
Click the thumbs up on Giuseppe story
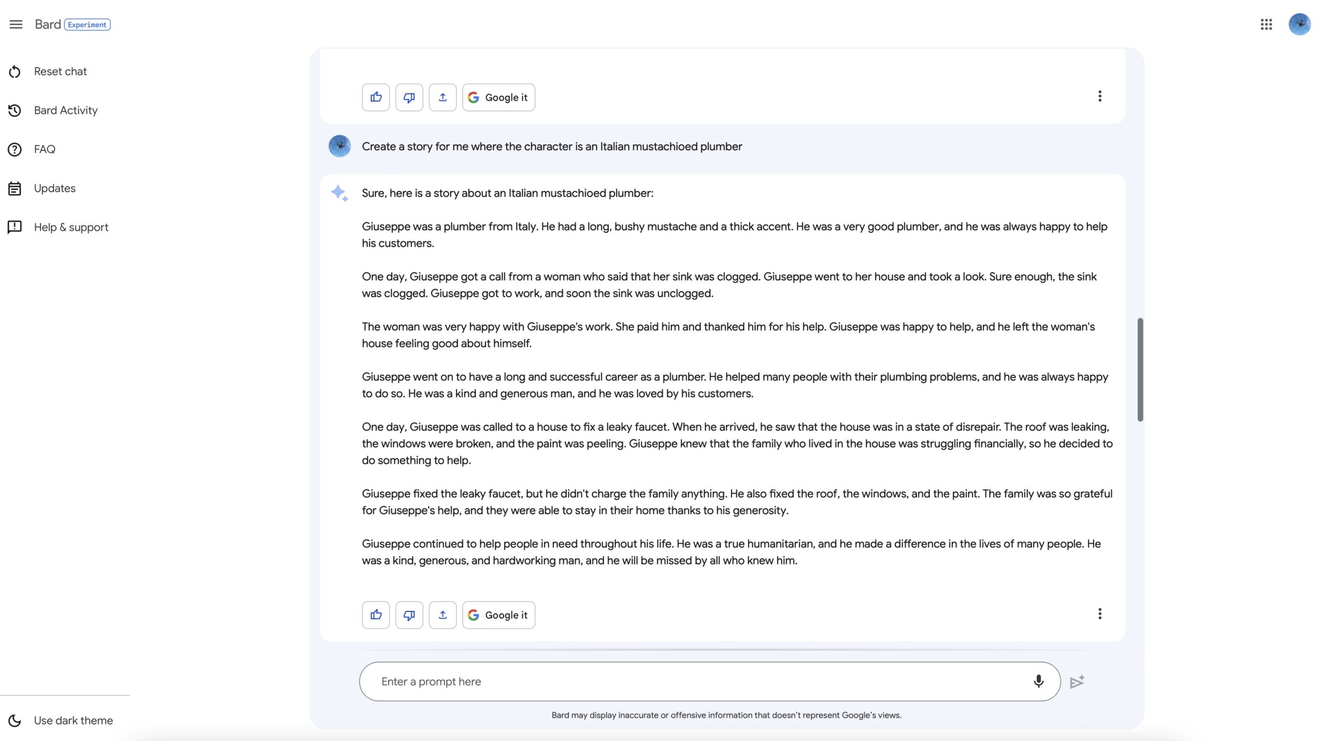point(376,615)
